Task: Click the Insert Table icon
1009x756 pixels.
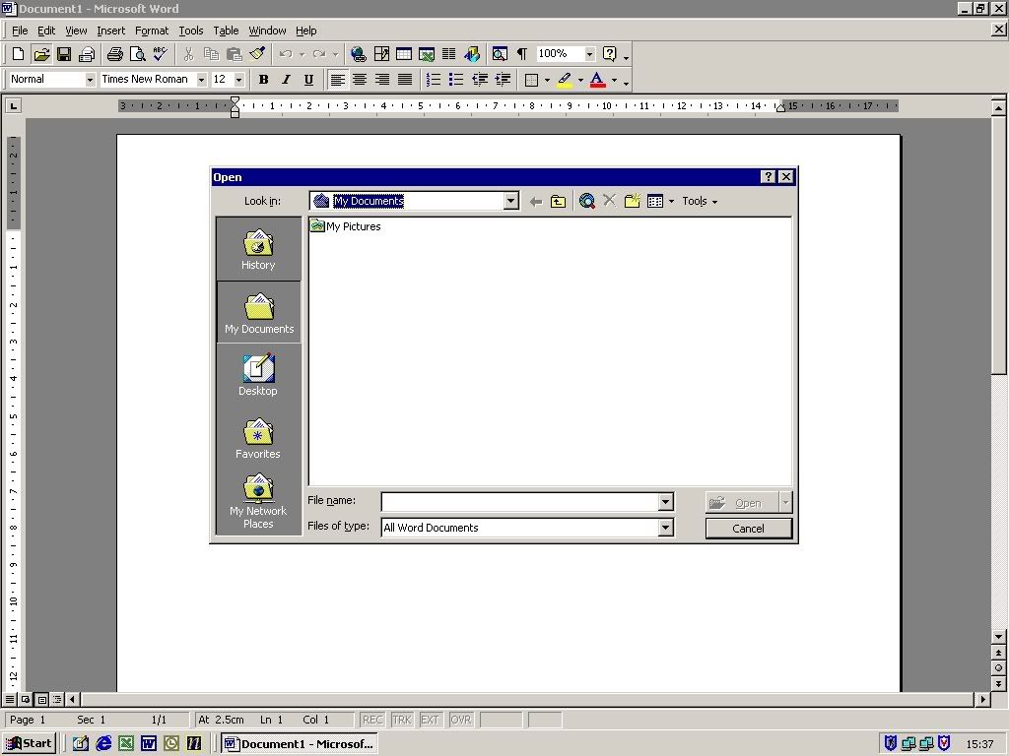Action: (x=403, y=54)
